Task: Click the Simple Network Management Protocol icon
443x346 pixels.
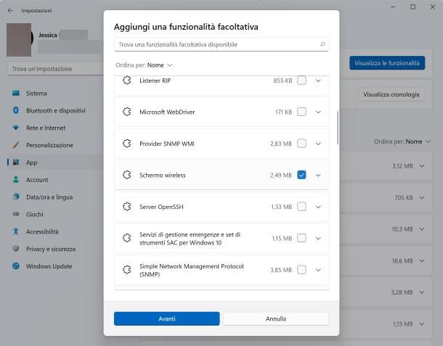Action: coord(127,270)
